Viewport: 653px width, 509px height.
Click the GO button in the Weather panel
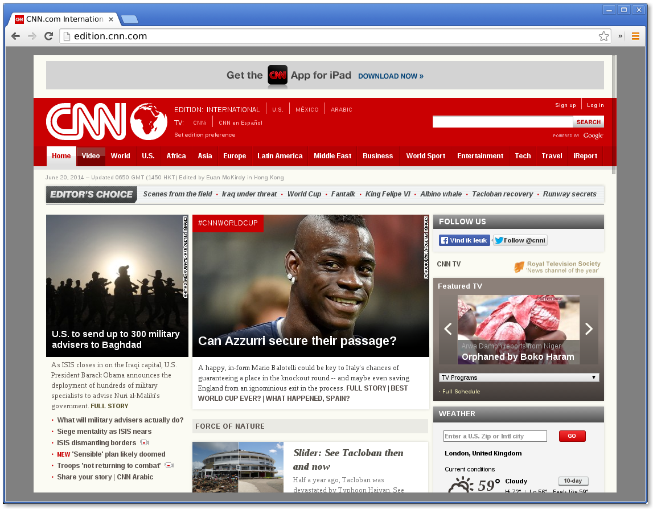[572, 436]
